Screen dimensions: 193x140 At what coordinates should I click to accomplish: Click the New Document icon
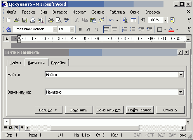tap(9, 20)
